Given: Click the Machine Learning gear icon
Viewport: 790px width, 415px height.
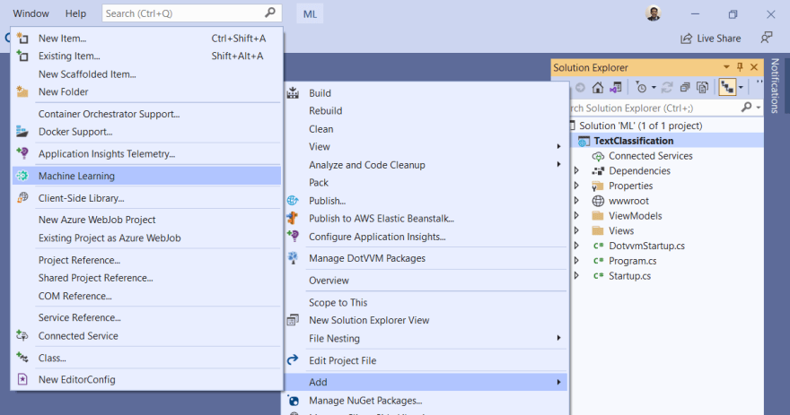Looking at the screenshot, I should point(22,176).
